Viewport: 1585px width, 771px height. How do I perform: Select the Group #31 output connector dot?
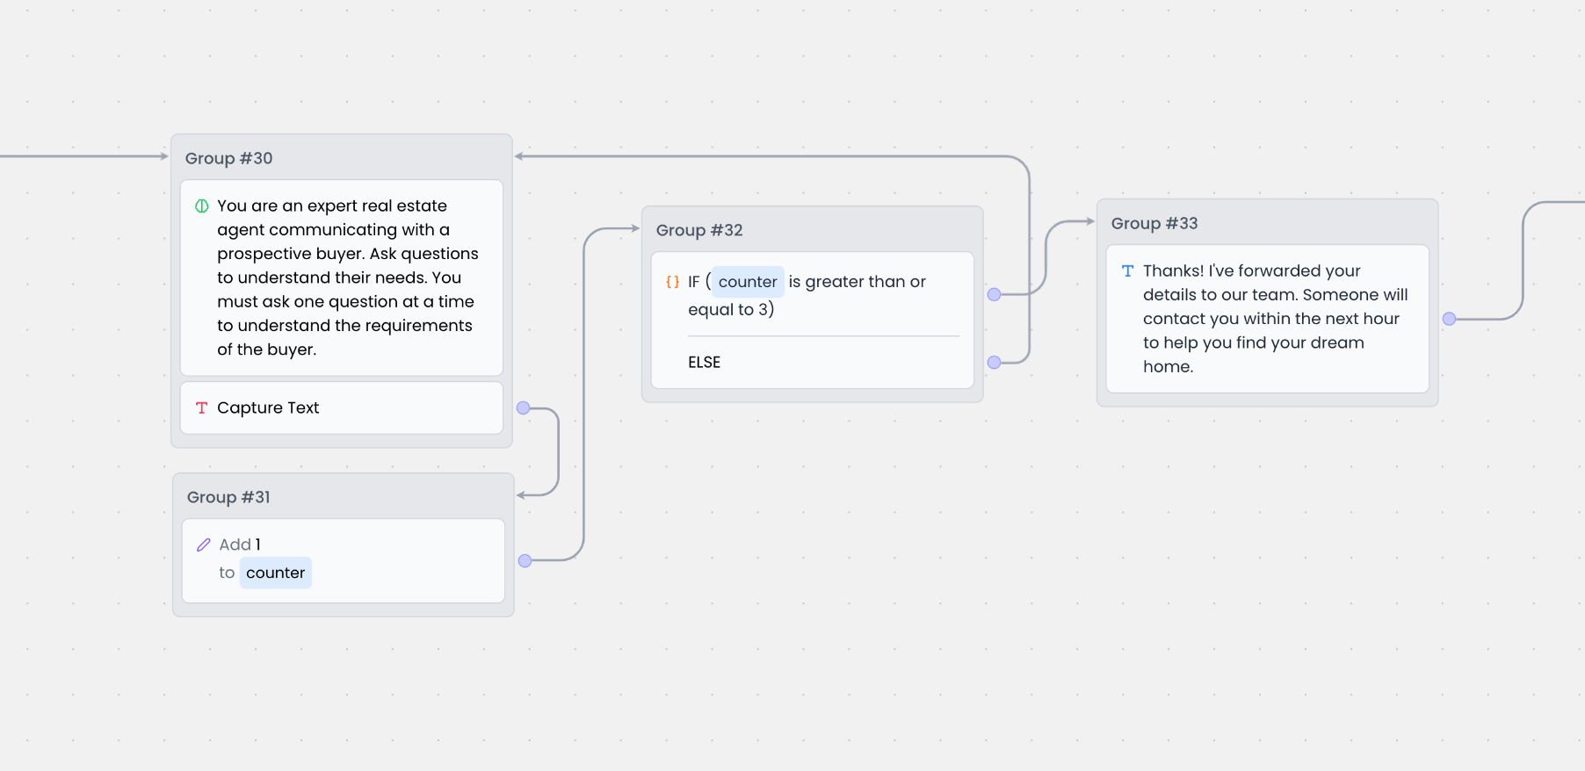click(525, 560)
